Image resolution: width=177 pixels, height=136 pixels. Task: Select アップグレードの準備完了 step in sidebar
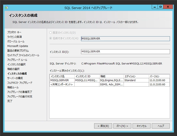tap(20, 92)
